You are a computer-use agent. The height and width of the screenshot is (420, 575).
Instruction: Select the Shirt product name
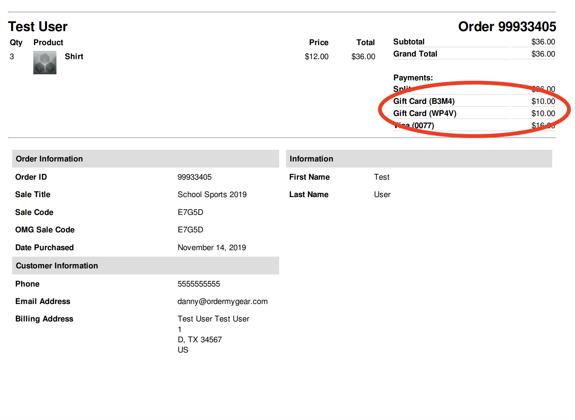point(74,56)
